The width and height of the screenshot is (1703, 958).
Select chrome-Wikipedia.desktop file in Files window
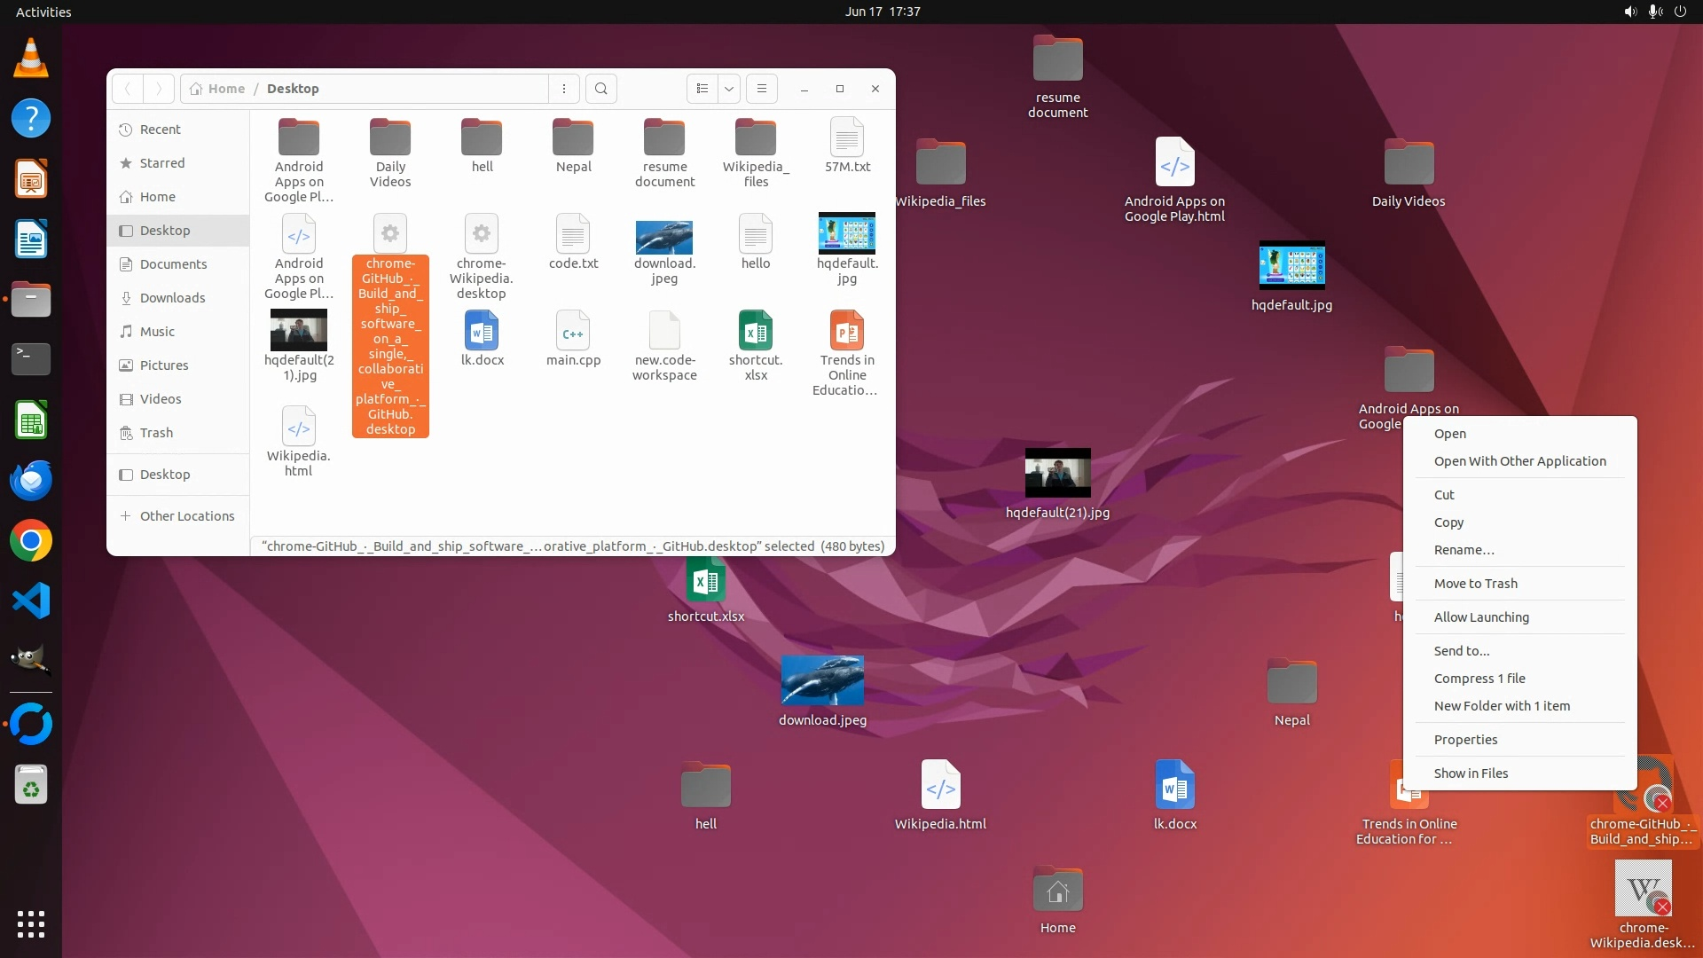point(481,236)
